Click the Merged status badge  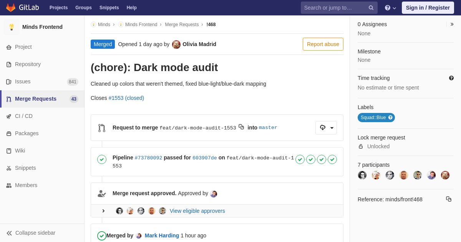103,44
